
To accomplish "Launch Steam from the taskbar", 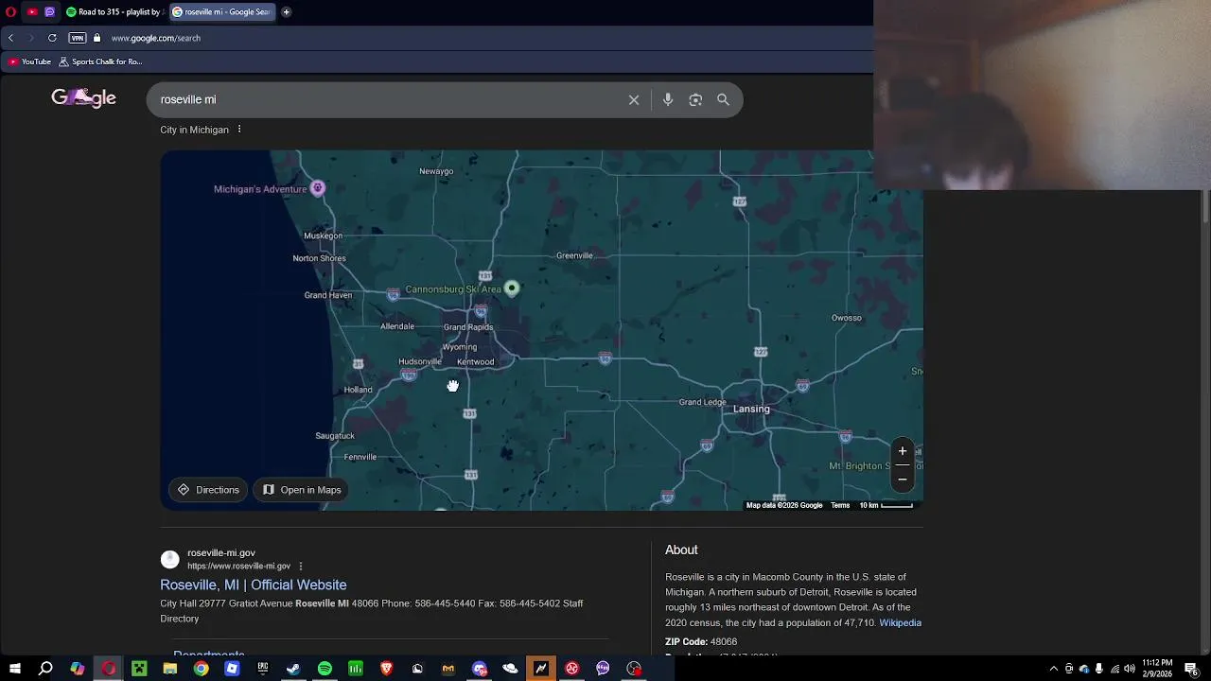I will [293, 669].
